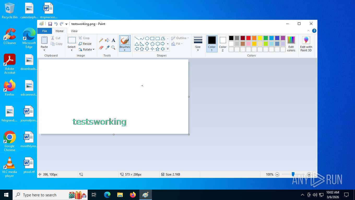
Task: Choose the yellow color swatch
Action: tap(260, 38)
